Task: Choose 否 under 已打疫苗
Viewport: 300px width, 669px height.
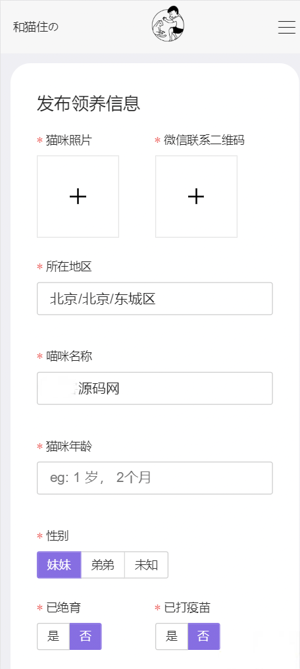Action: click(x=204, y=637)
